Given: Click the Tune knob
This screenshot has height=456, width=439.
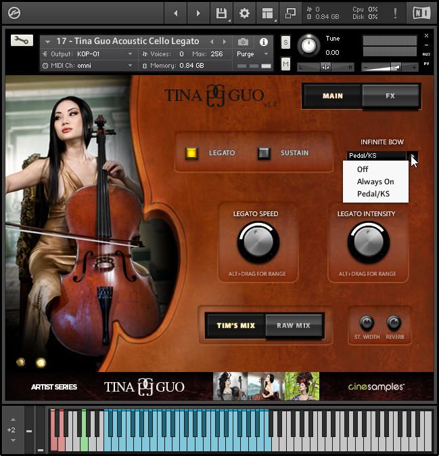Looking at the screenshot, I should [x=308, y=45].
